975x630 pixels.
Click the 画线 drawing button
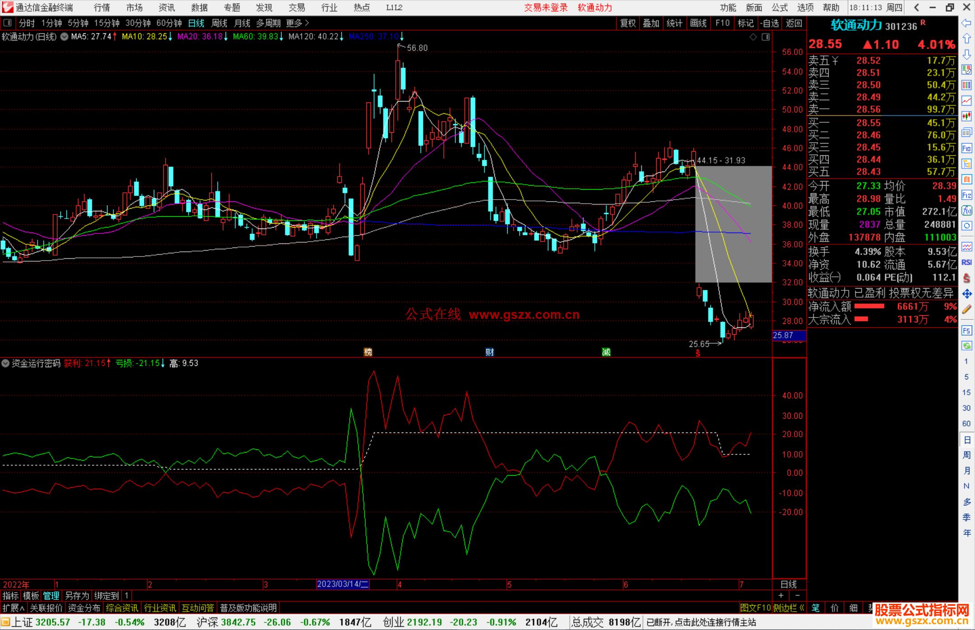[x=698, y=23]
